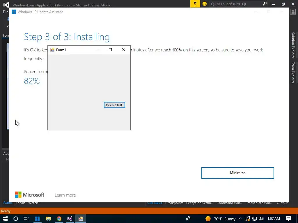Open the network tray icon
Screen dimensions: 298x223
coord(254,219)
